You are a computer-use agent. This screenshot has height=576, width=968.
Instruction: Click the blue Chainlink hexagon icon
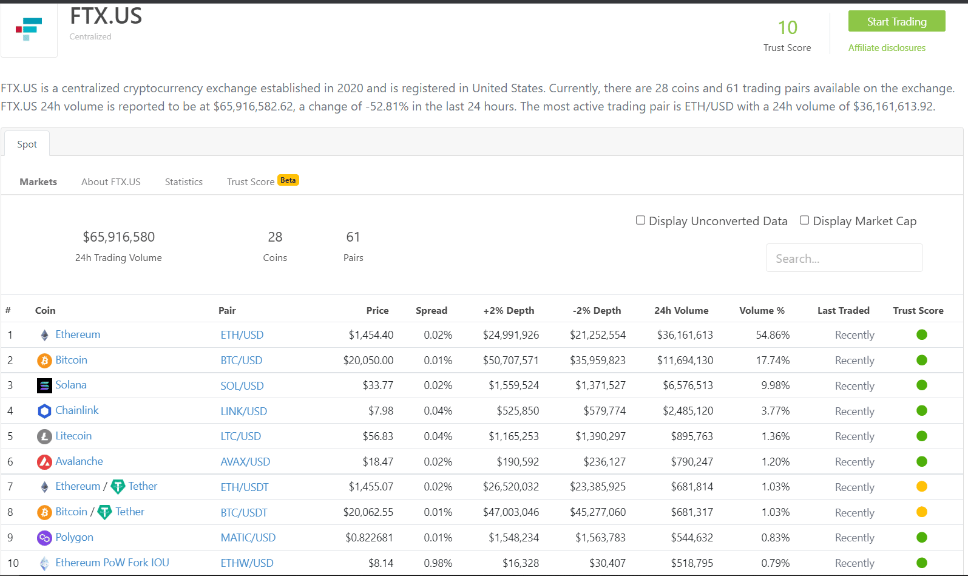pyautogui.click(x=44, y=411)
